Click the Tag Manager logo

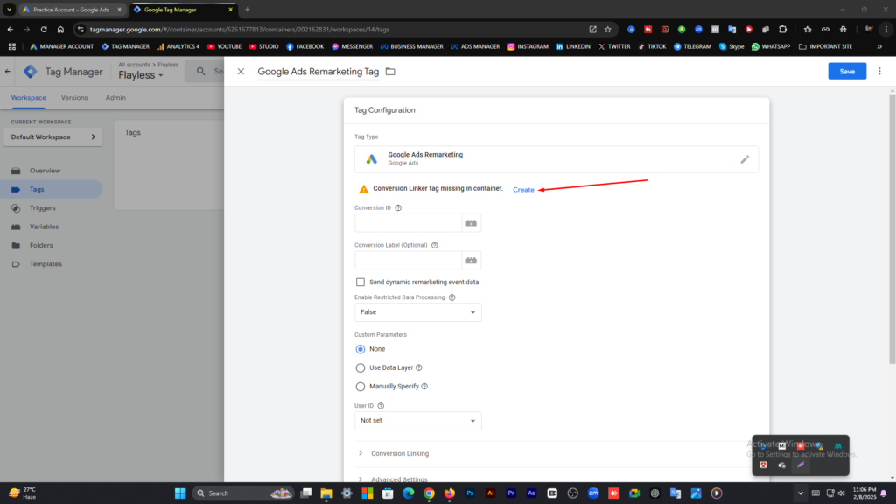point(31,72)
